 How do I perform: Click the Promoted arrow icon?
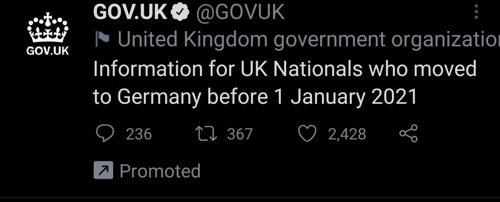click(103, 170)
